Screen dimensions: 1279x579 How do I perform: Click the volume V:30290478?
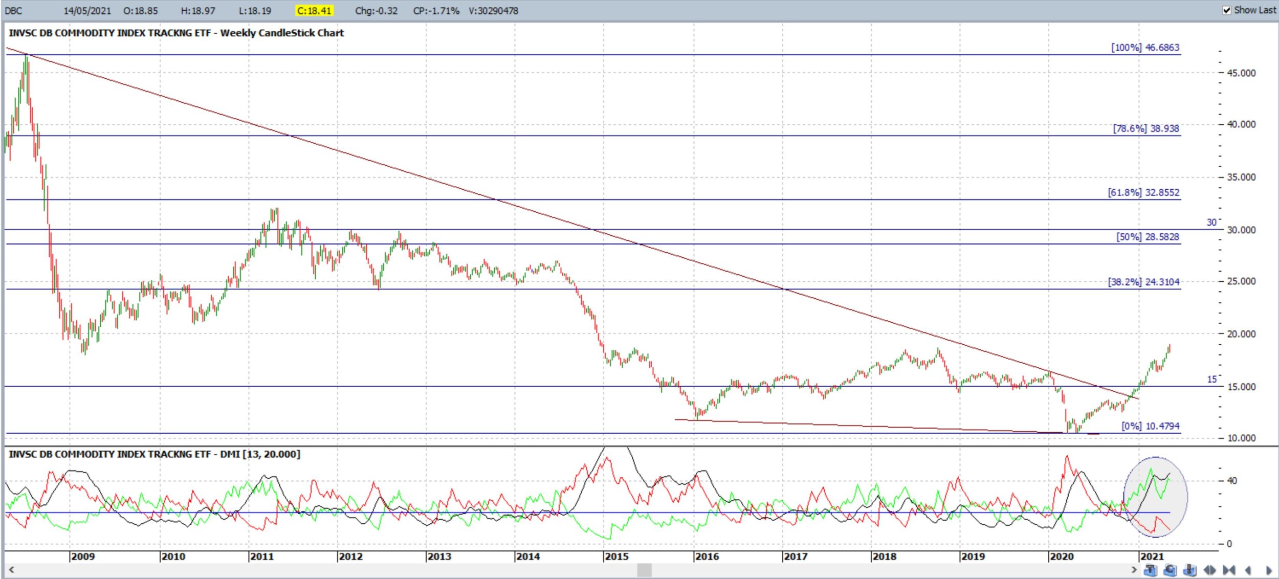pyautogui.click(x=493, y=11)
